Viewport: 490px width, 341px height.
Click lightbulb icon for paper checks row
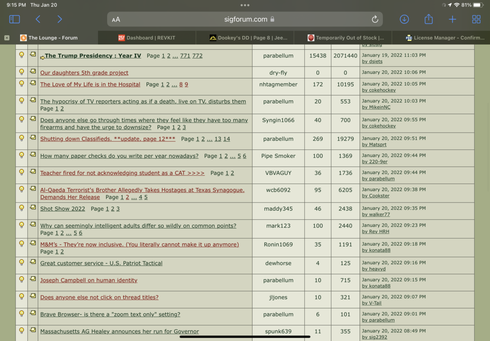(22, 155)
